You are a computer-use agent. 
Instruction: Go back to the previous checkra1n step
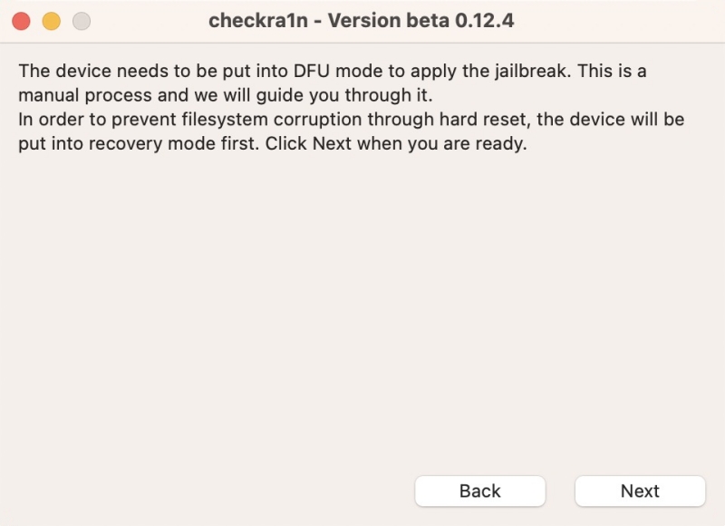pos(480,491)
